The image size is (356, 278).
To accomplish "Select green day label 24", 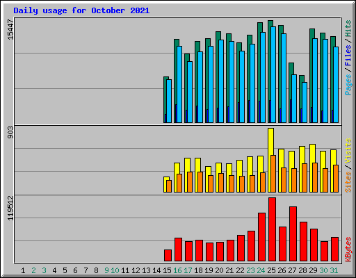I will pos(261,270).
